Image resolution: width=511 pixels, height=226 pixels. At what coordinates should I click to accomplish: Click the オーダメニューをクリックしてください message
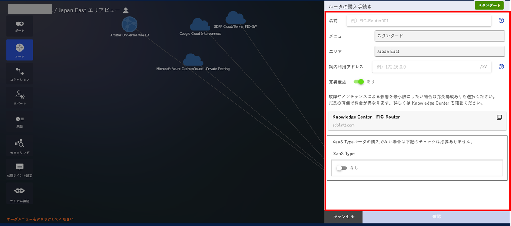tap(40, 219)
